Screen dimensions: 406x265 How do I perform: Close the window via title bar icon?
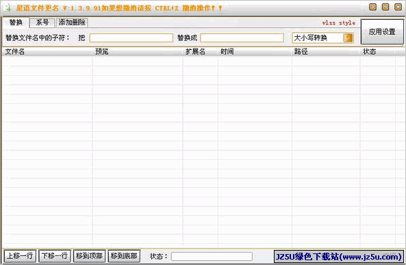pyautogui.click(x=398, y=7)
